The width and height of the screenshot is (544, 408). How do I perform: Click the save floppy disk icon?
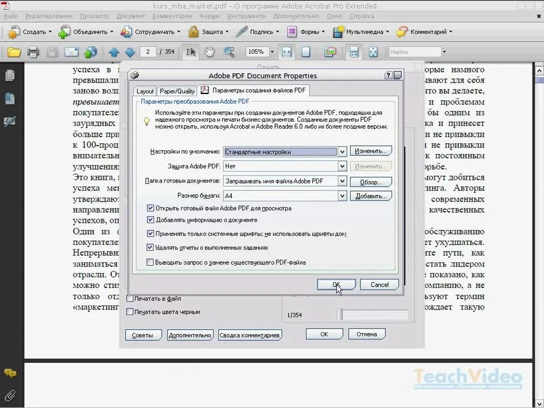52,52
